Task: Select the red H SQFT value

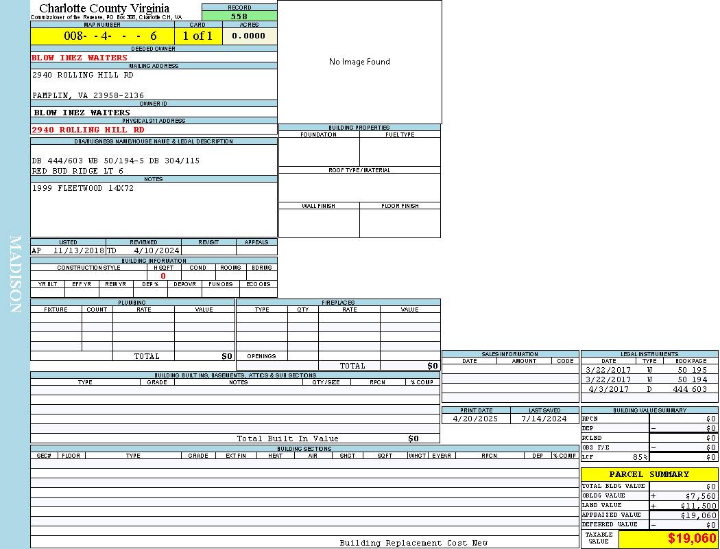Action: [x=163, y=276]
